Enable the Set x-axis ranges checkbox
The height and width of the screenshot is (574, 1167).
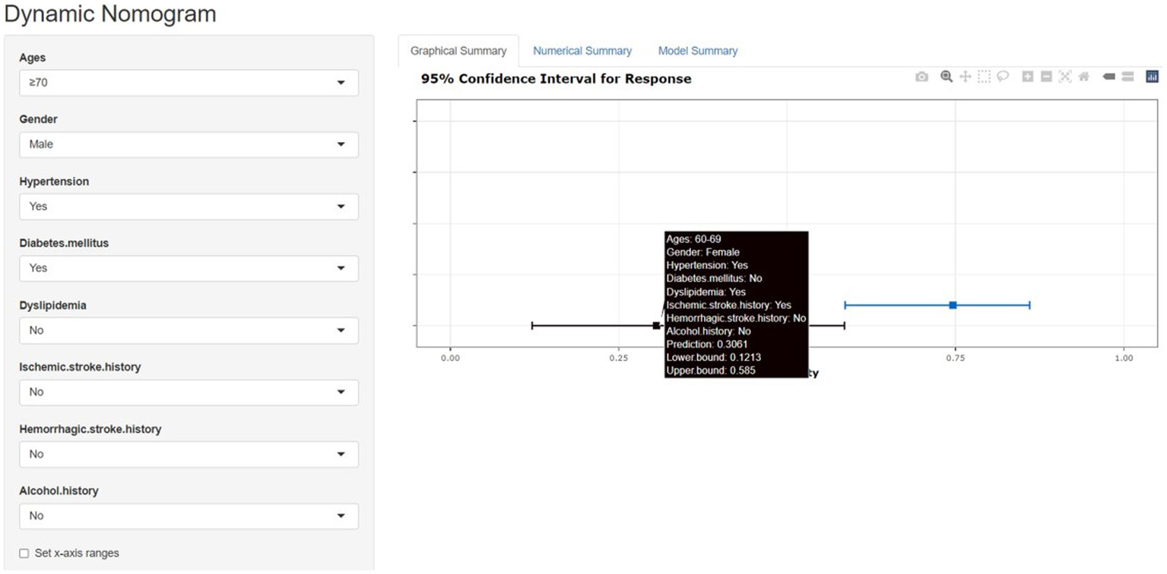(24, 553)
